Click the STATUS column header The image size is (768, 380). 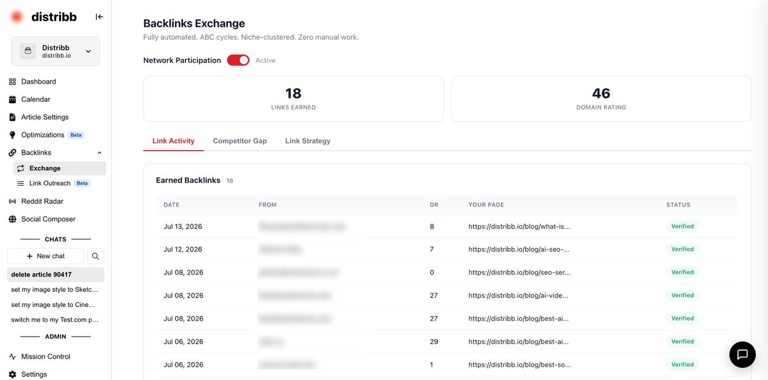click(678, 205)
